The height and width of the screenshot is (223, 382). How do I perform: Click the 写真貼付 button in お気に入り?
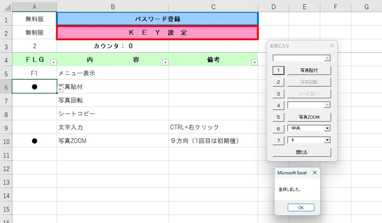coord(309,70)
